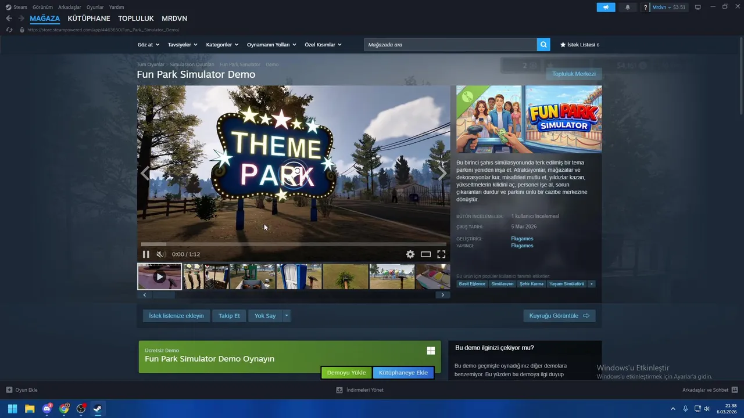Select the first video thumbnail
744x418 pixels.
159,276
